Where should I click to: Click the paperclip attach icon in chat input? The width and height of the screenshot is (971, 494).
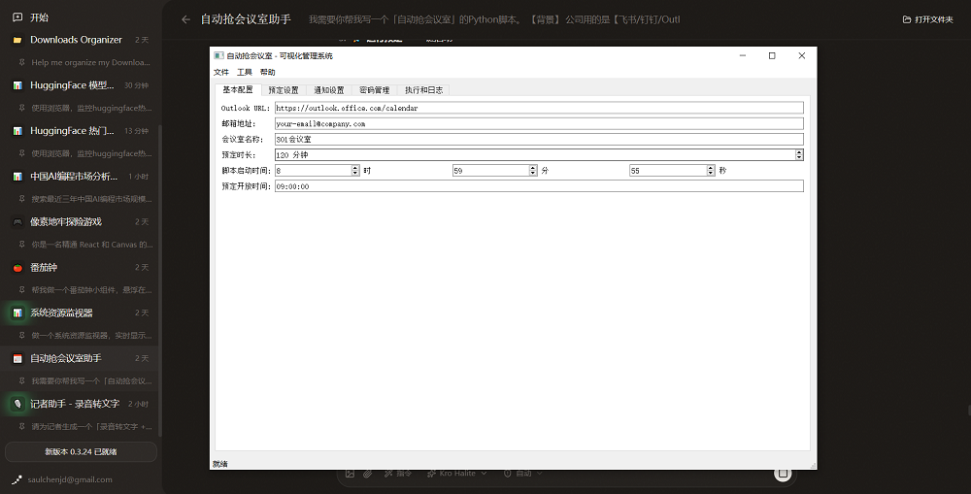pos(368,474)
